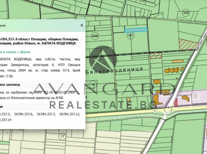Select the row of orange buildings

point(172,70)
